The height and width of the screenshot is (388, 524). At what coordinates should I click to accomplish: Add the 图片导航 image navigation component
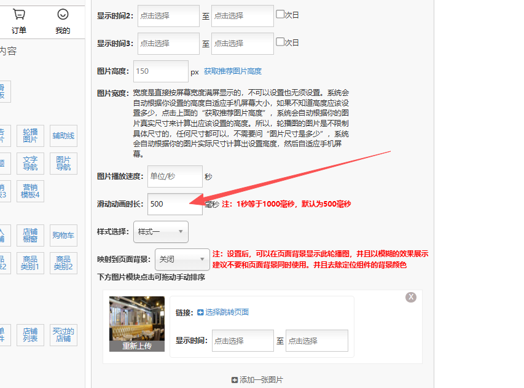coord(63,163)
